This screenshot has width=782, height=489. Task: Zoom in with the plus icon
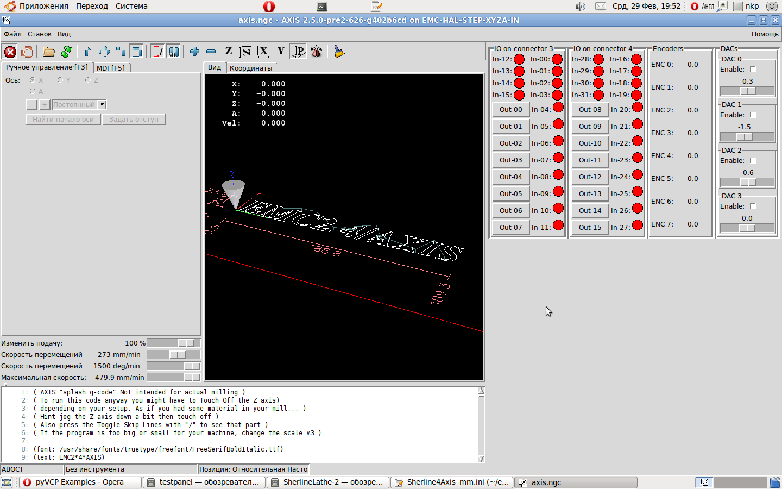click(194, 52)
